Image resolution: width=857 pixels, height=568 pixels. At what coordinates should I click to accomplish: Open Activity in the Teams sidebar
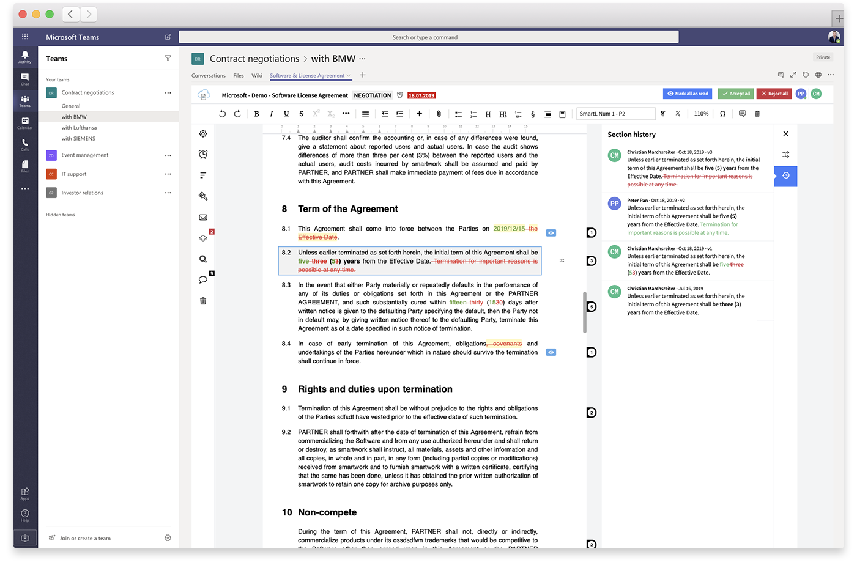(25, 56)
